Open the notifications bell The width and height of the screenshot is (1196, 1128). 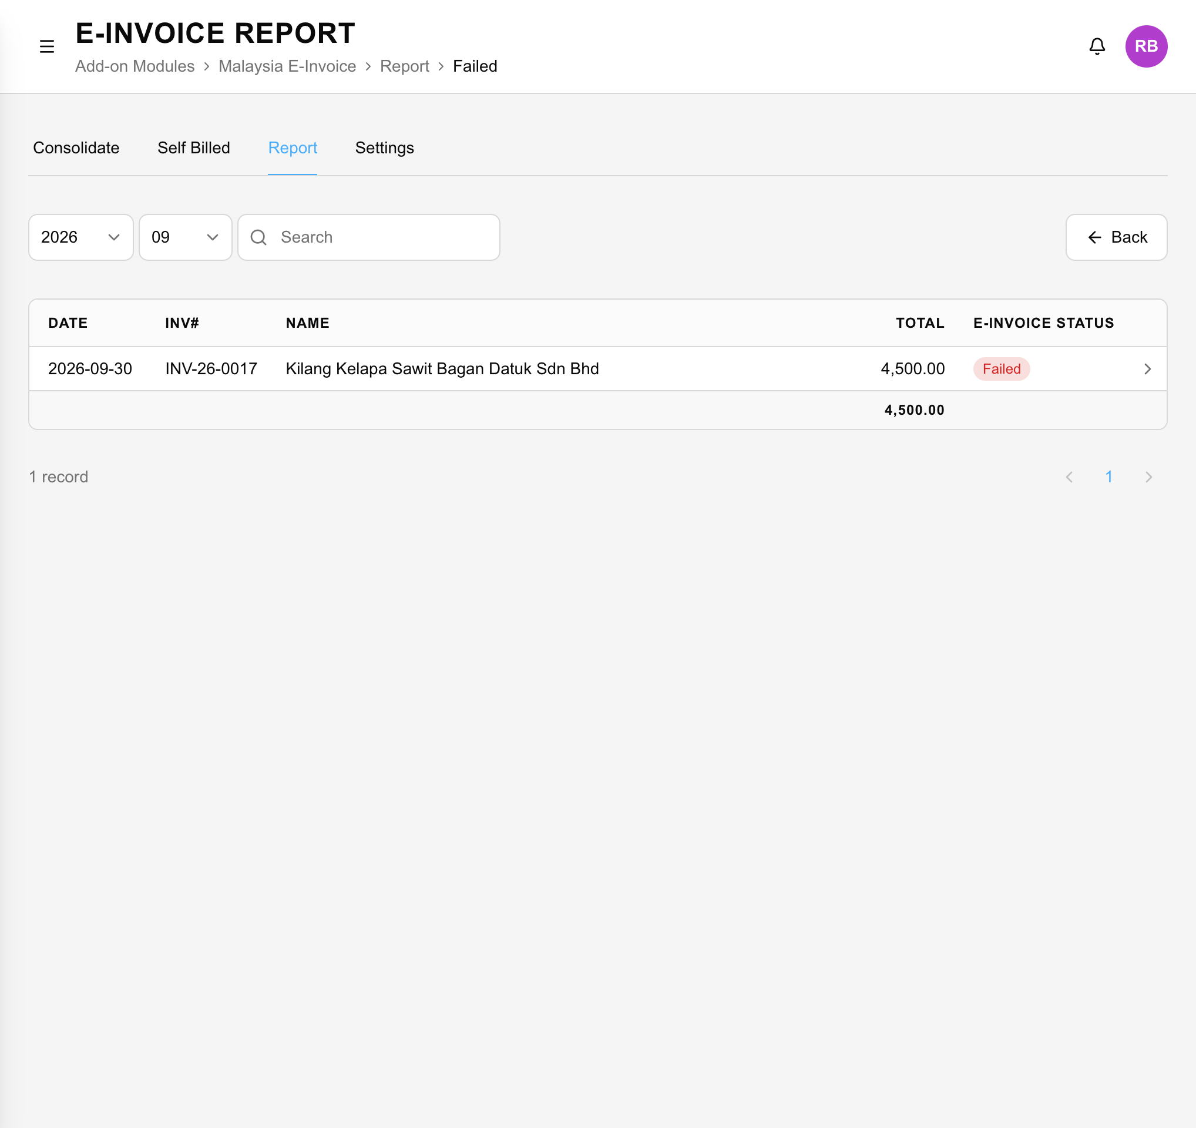click(1097, 46)
